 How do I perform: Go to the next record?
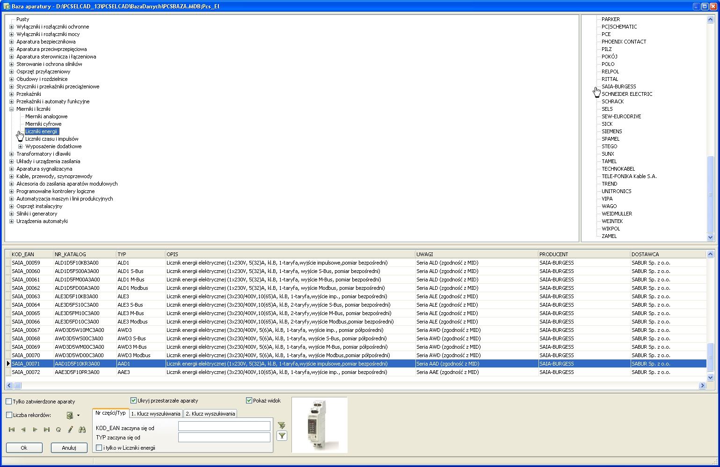35,430
